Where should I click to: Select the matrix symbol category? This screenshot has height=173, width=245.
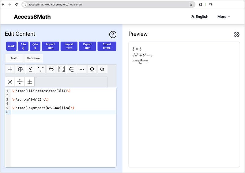click(x=61, y=69)
